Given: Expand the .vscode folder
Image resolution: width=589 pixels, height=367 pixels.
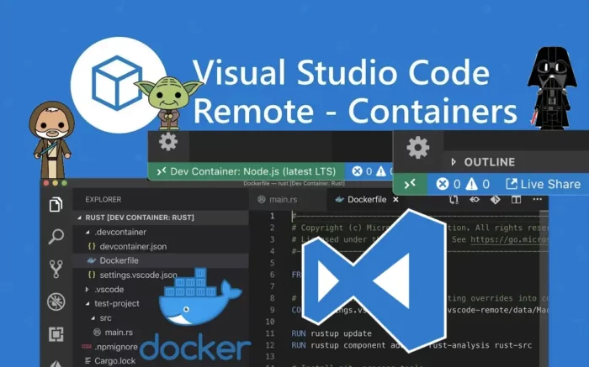Looking at the screenshot, I should tap(88, 290).
